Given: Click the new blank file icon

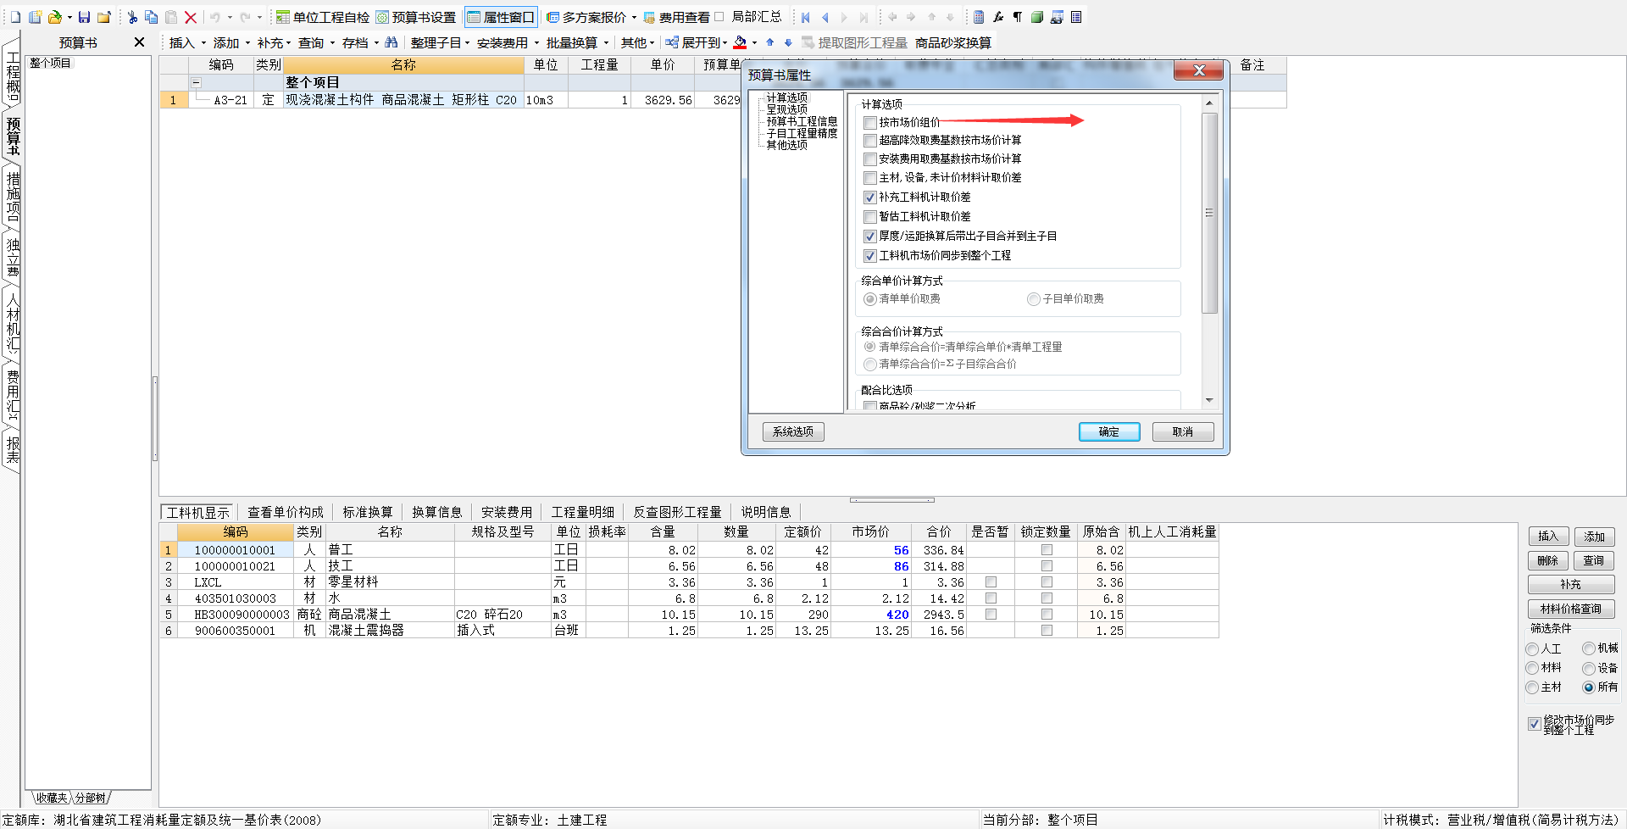Looking at the screenshot, I should [x=15, y=17].
